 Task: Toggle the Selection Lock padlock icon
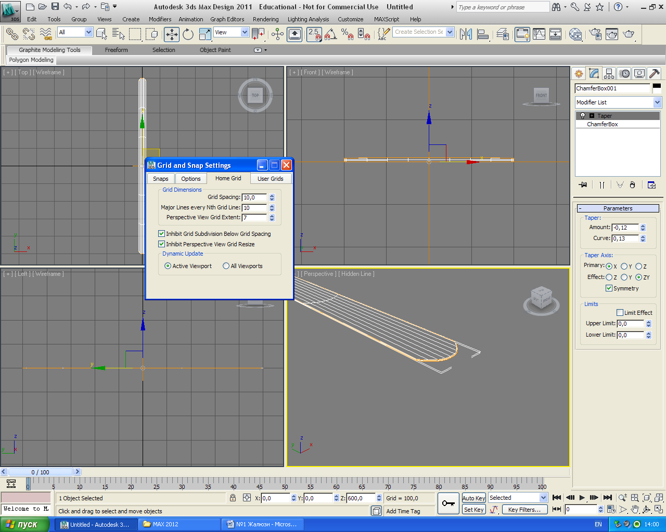pyautogui.click(x=233, y=498)
